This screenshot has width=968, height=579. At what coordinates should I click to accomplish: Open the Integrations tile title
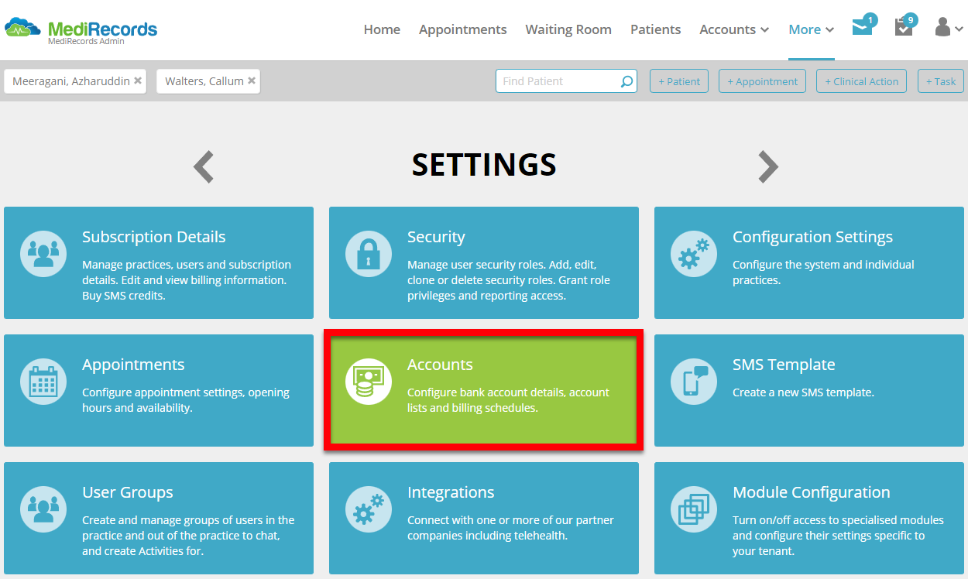(x=451, y=492)
